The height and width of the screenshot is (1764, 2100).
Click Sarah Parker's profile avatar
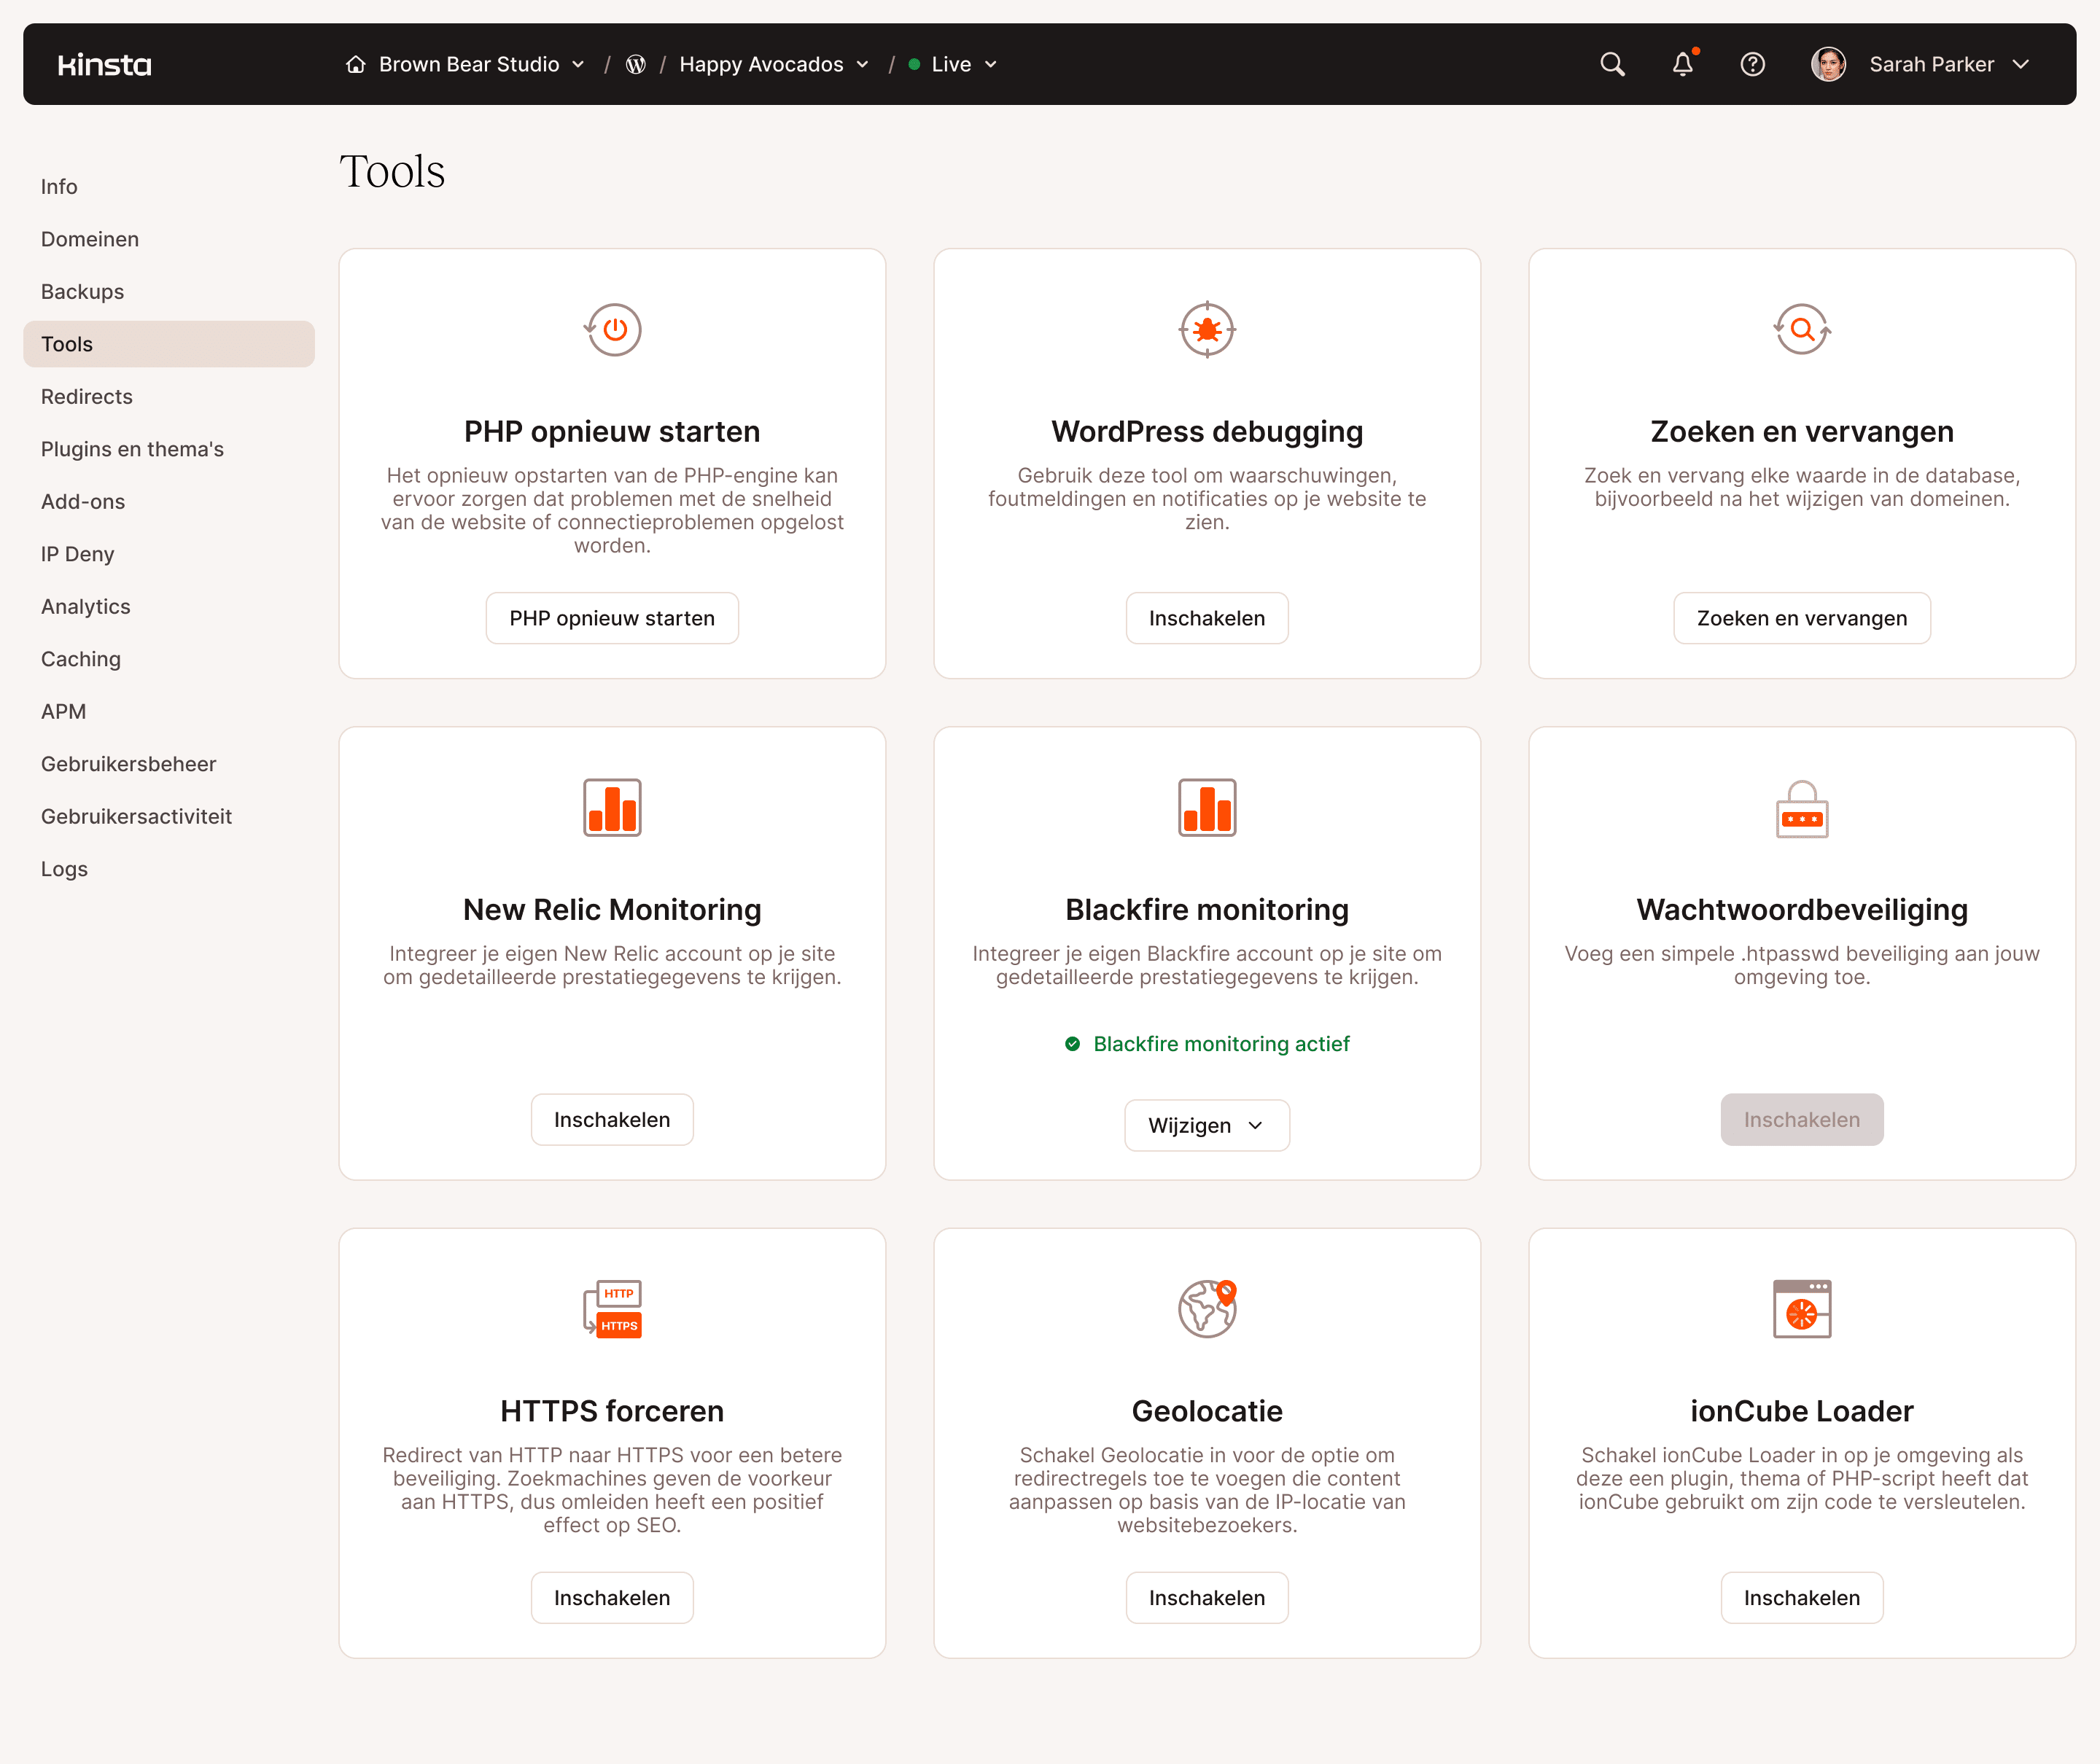pyautogui.click(x=1828, y=63)
